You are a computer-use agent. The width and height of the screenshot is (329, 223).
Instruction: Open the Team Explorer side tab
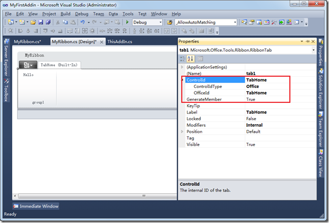coord(321,129)
